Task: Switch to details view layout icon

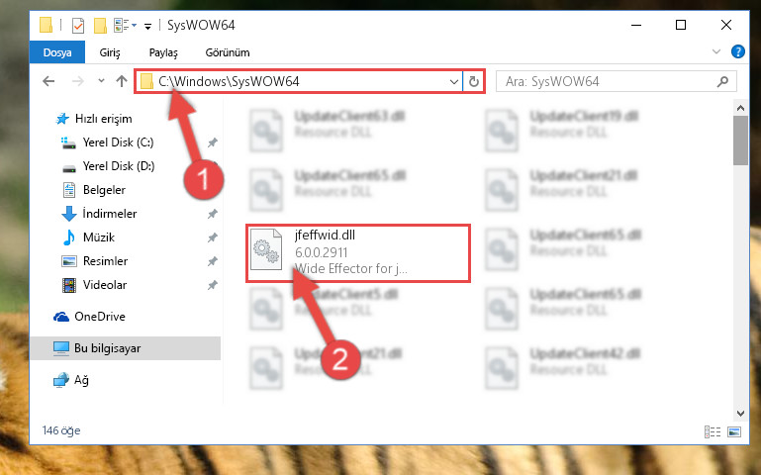Action: click(x=713, y=431)
